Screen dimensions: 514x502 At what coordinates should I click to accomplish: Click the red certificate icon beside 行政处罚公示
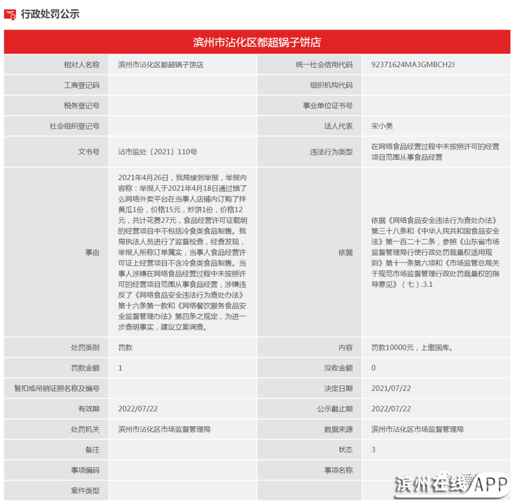coord(10,14)
